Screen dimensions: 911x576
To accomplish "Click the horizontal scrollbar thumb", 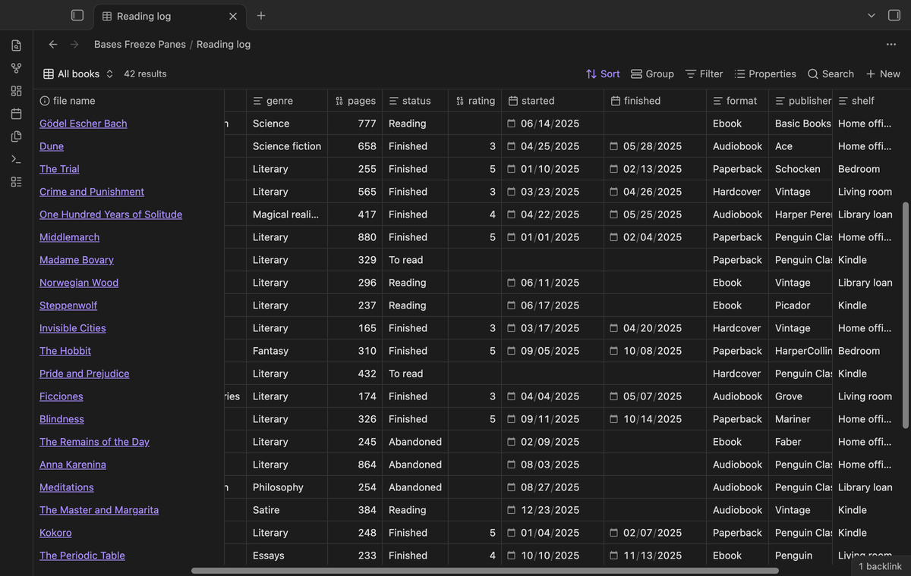I will click(x=484, y=571).
